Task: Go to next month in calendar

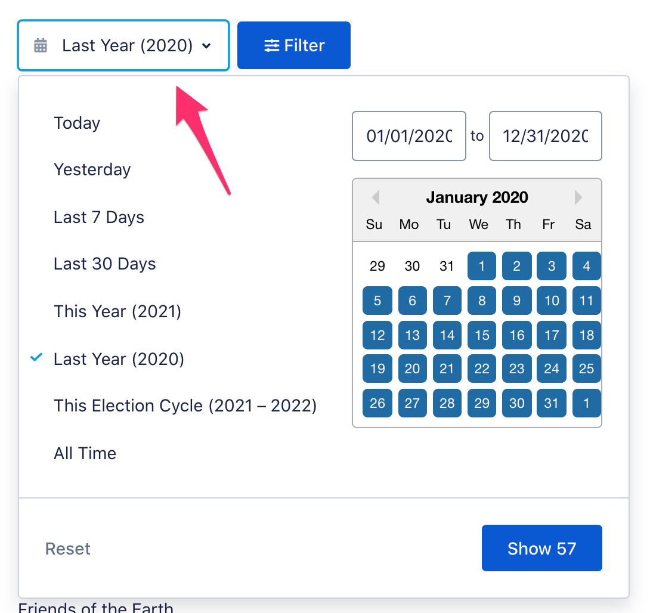Action: (578, 197)
